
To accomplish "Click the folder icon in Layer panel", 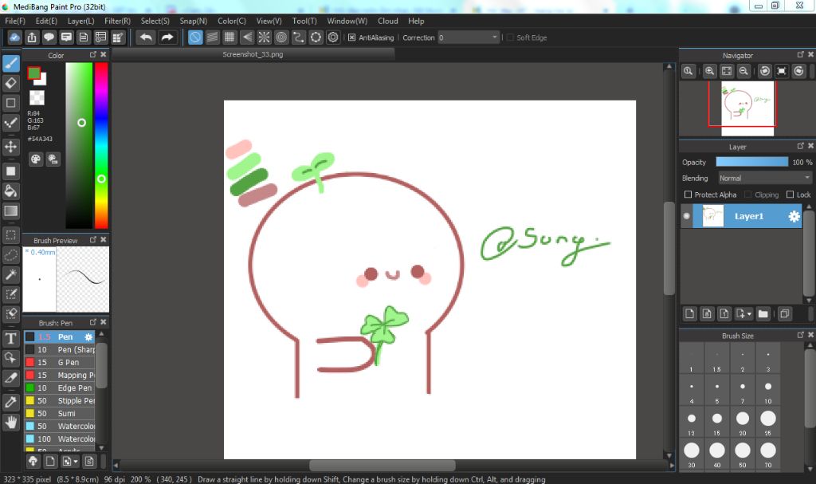I will pyautogui.click(x=763, y=313).
